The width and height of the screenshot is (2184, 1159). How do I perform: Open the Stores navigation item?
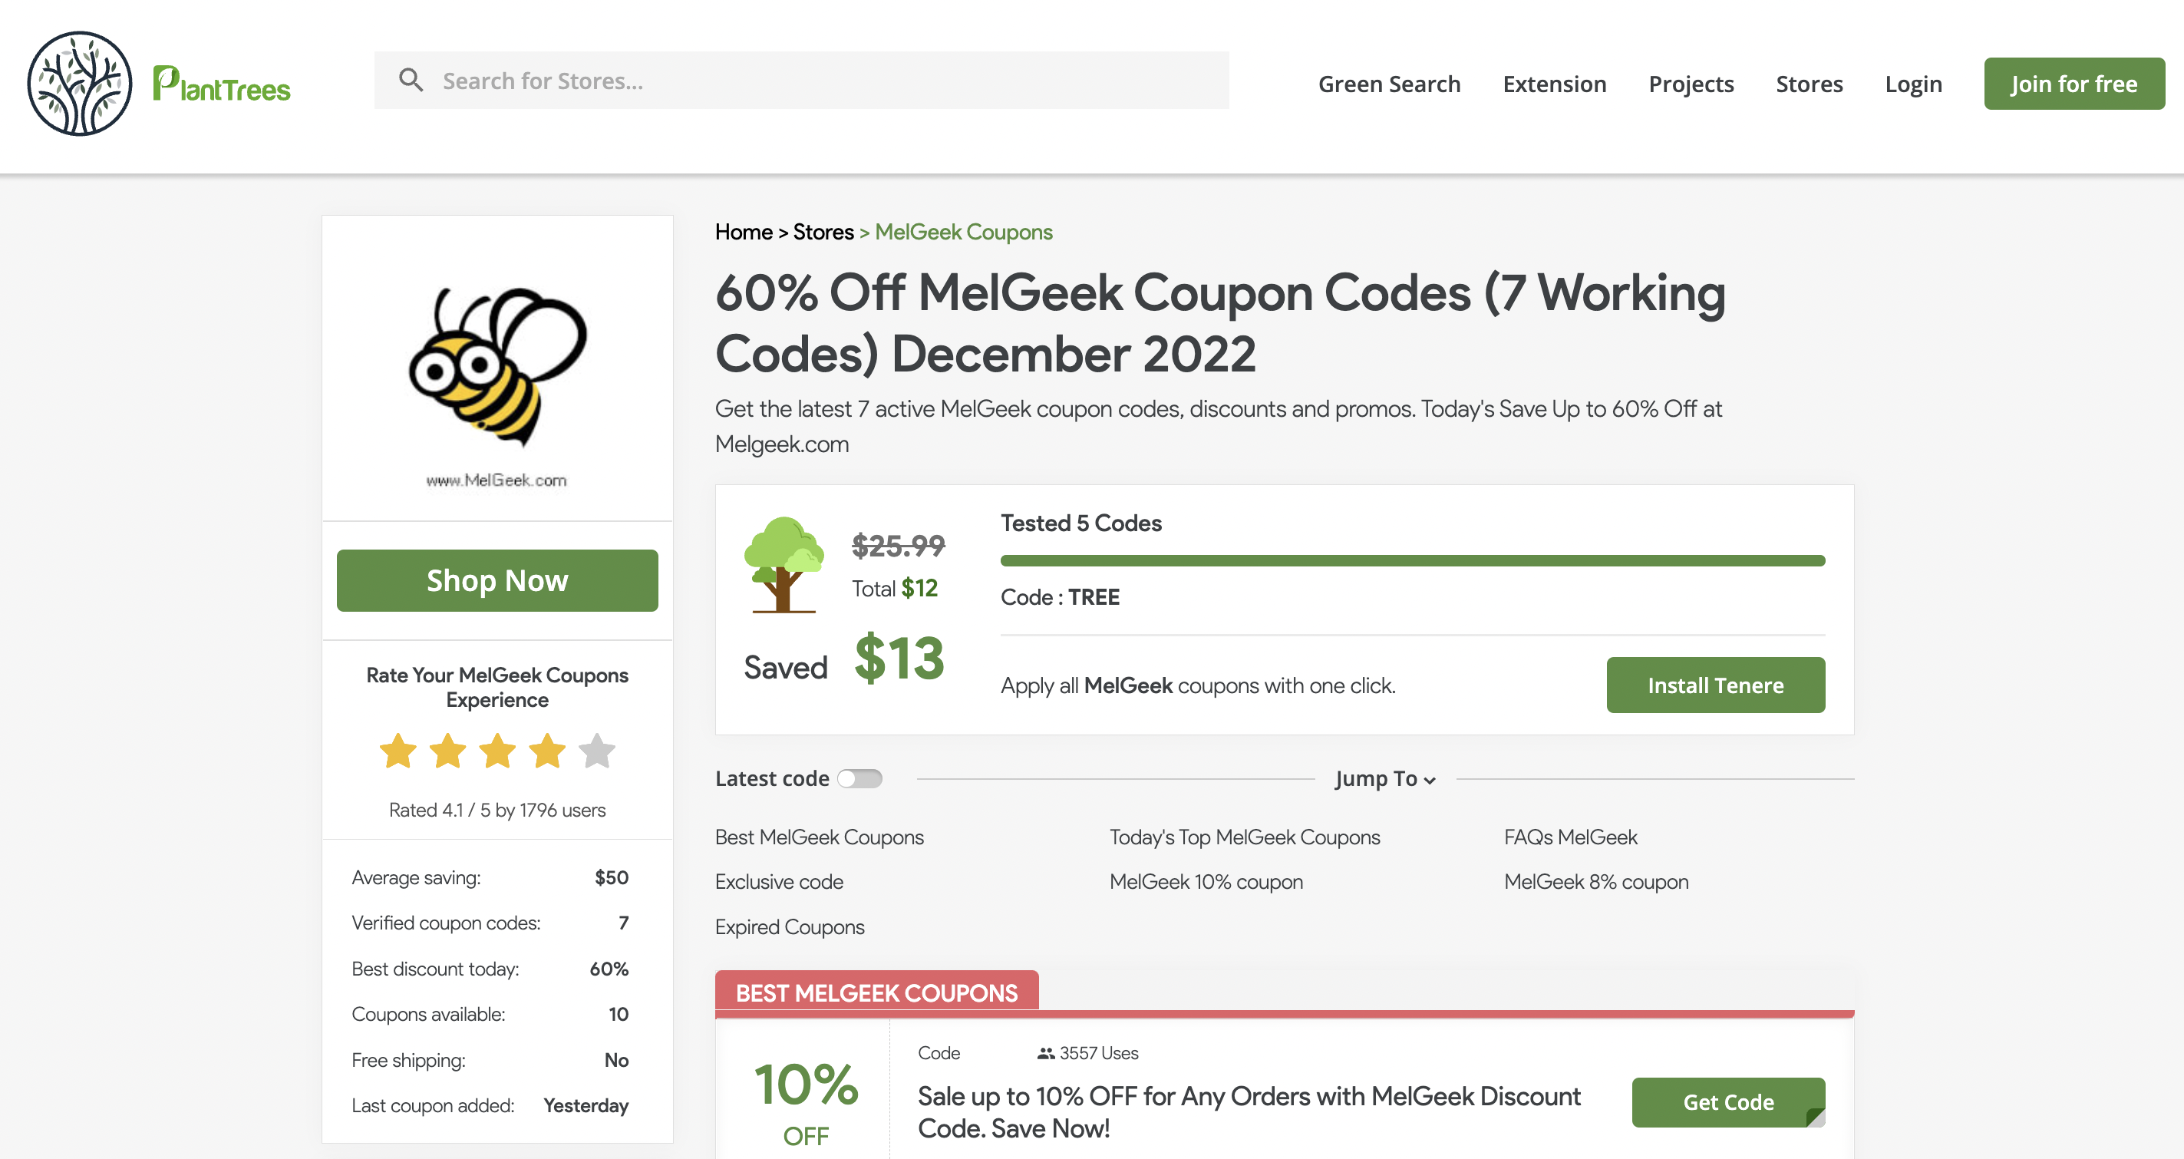pyautogui.click(x=1809, y=84)
